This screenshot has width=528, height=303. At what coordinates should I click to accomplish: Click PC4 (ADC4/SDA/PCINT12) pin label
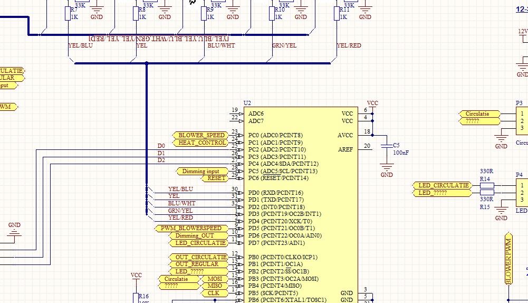(x=283, y=164)
